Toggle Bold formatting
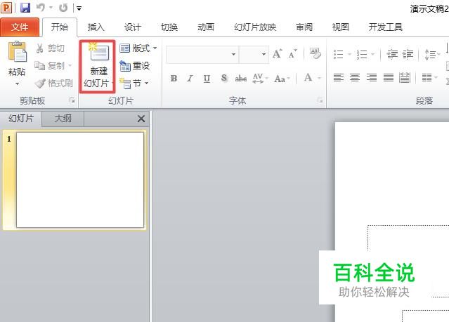 pyautogui.click(x=174, y=78)
